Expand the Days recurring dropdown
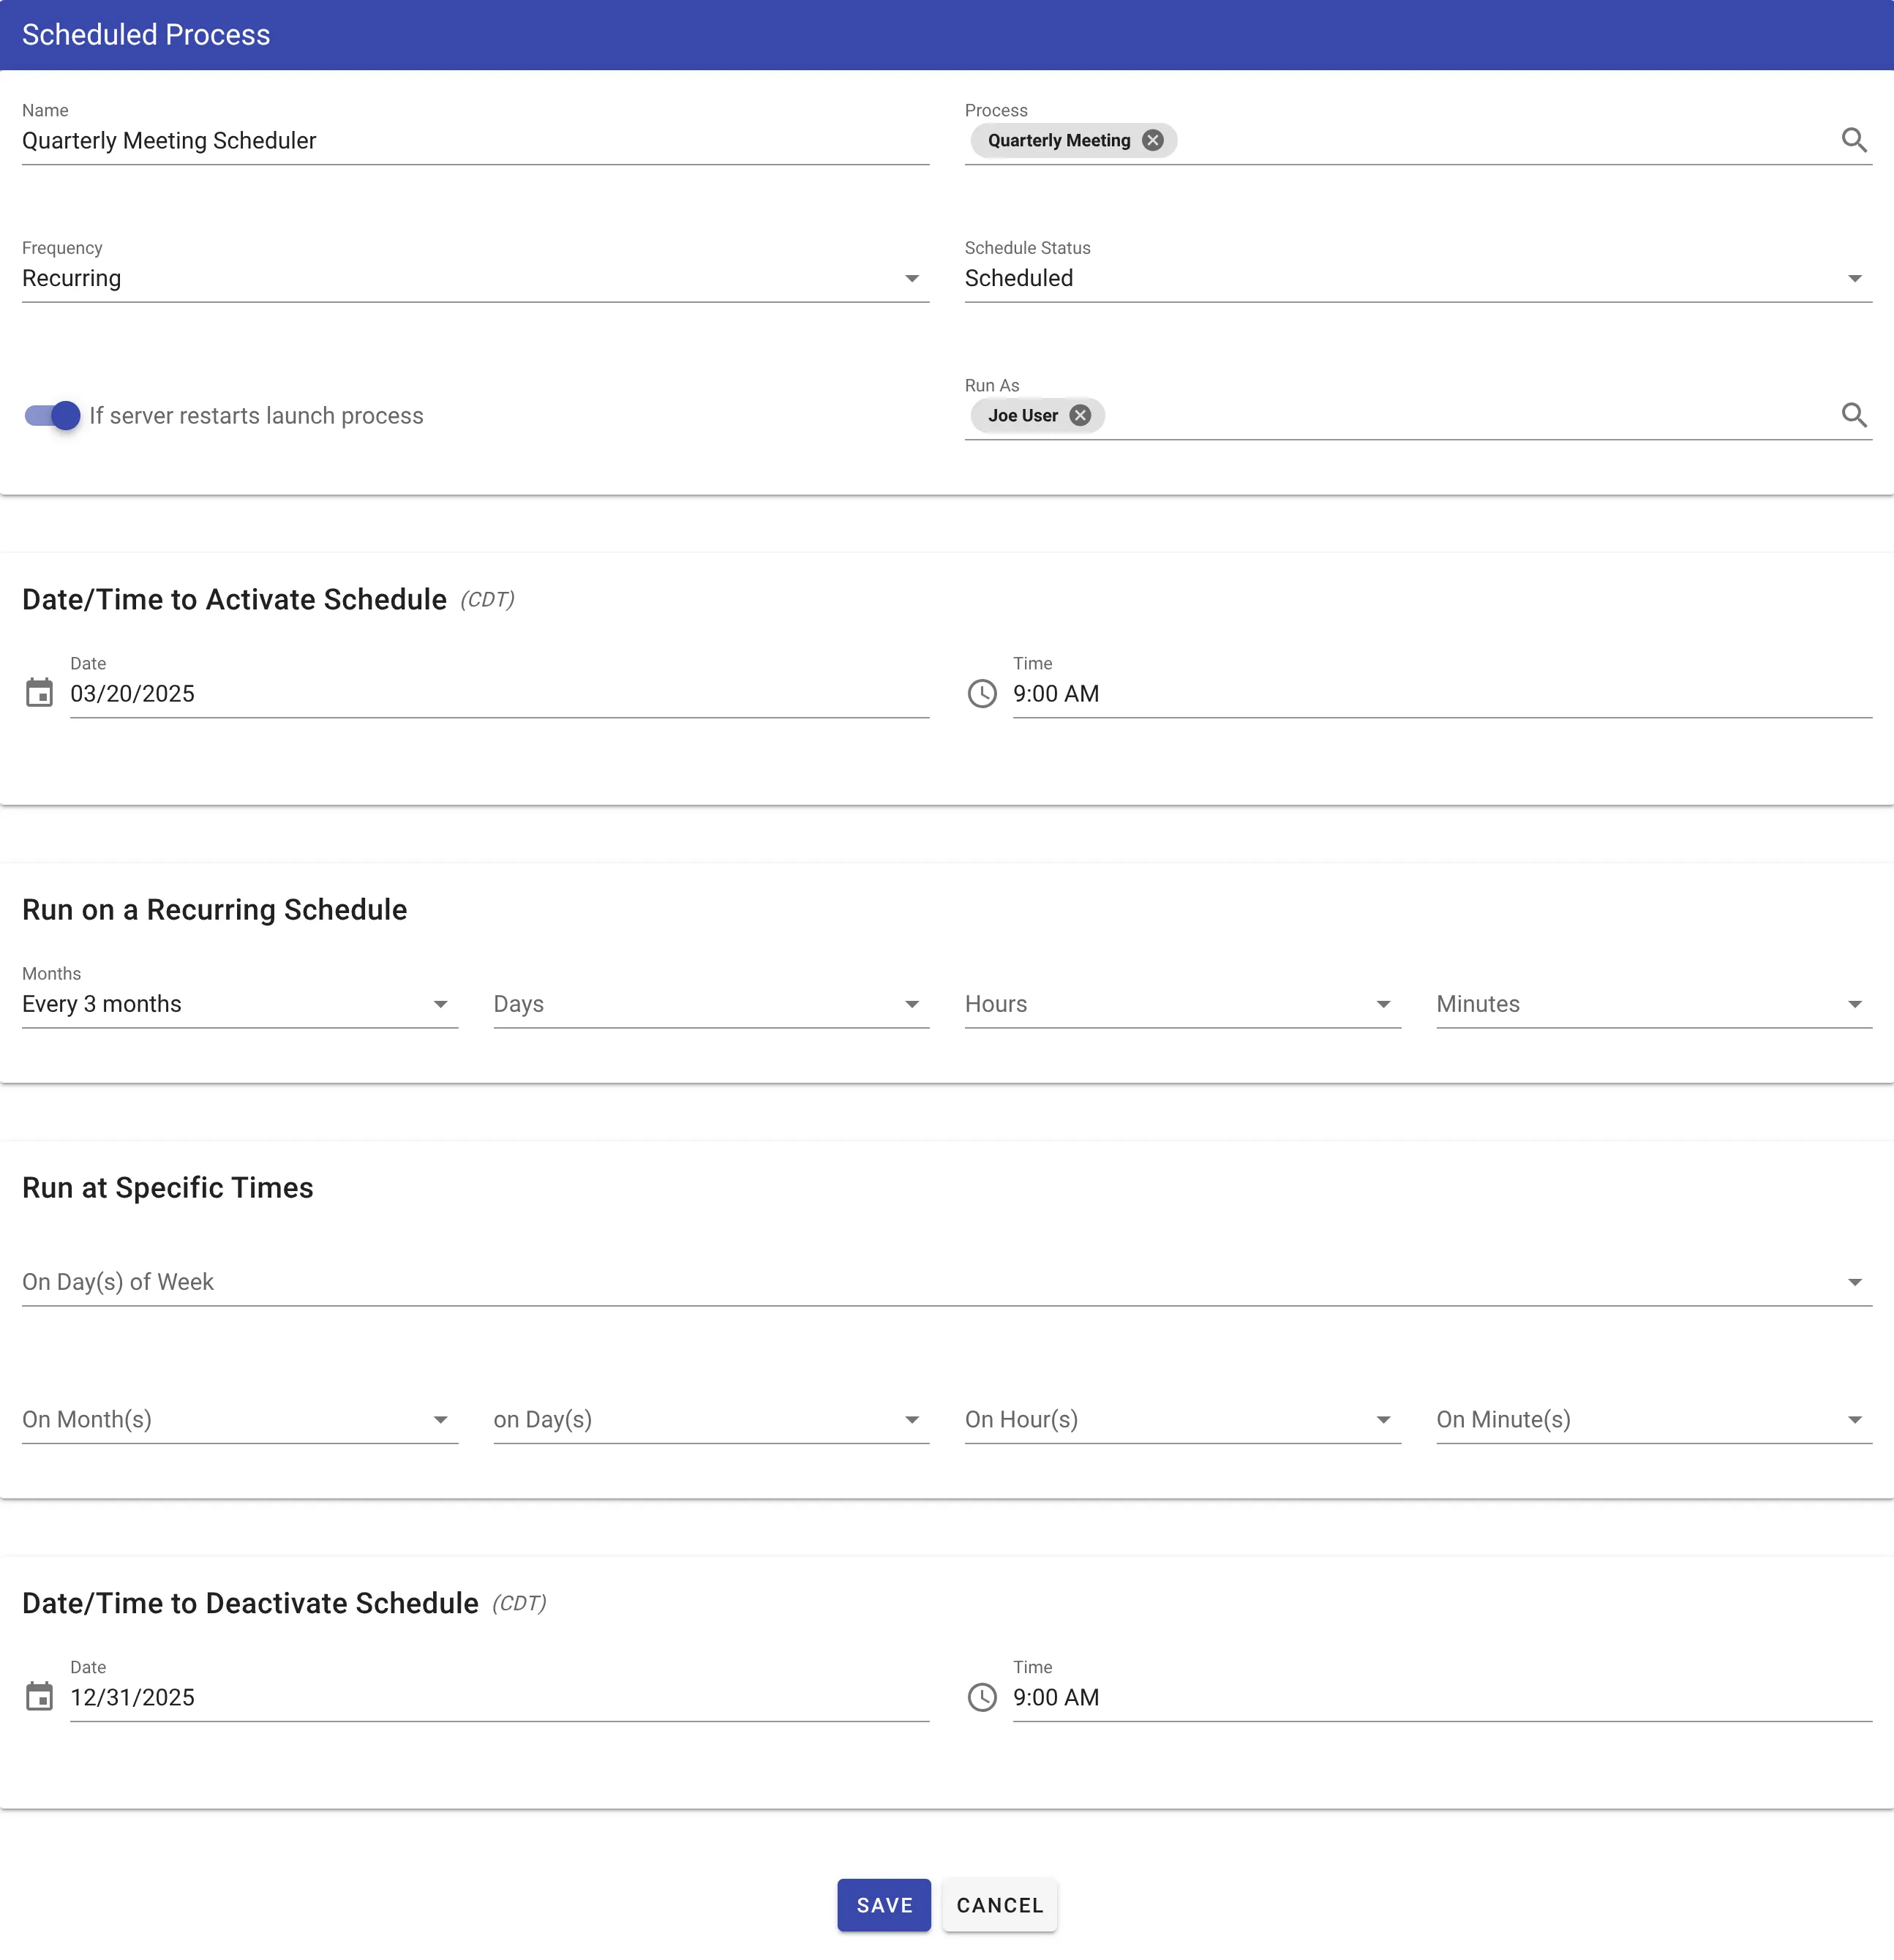The width and height of the screenshot is (1894, 1960). pos(911,1004)
